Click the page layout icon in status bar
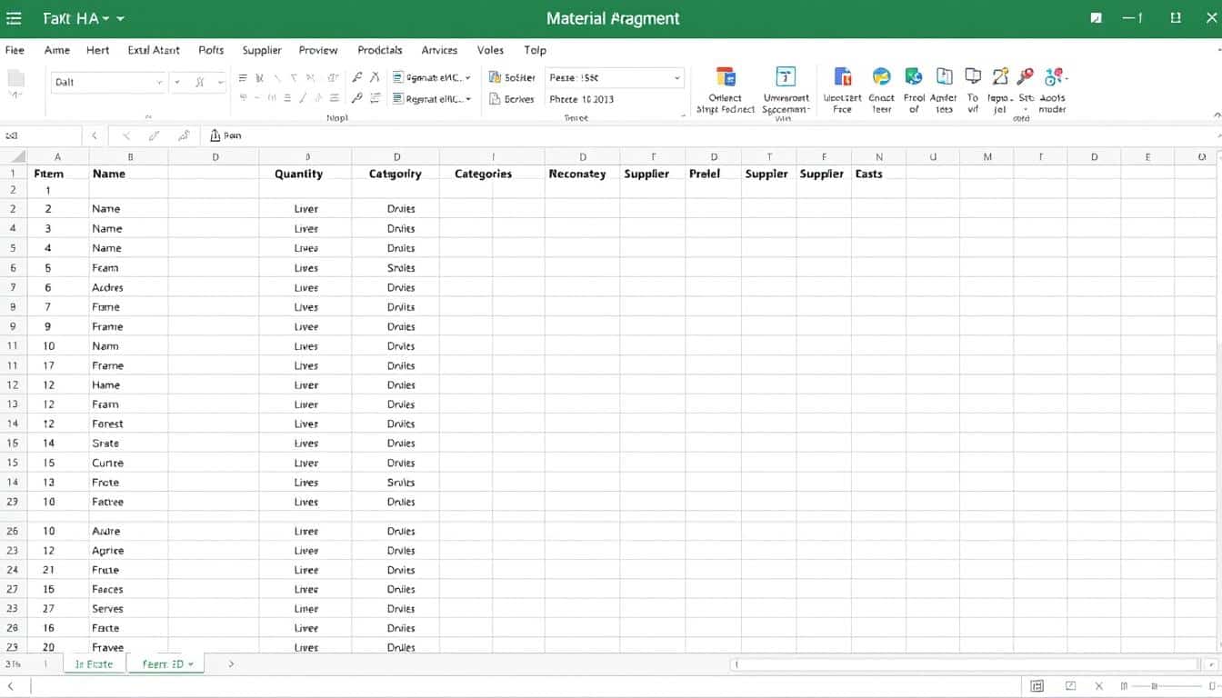The image size is (1222, 698). click(x=1070, y=686)
